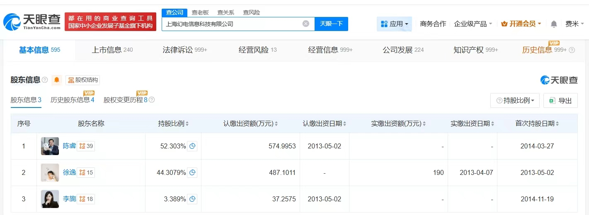Open 陈睿 related companies badge 39
Viewport: 589px width, 215px height.
coord(86,146)
